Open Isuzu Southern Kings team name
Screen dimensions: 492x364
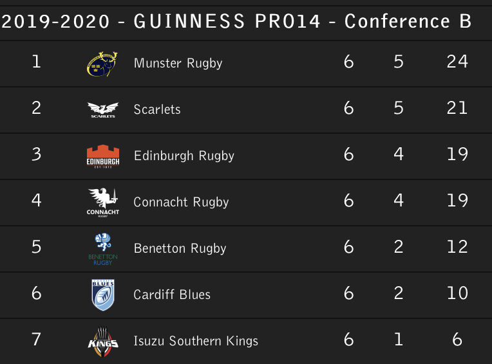click(196, 341)
